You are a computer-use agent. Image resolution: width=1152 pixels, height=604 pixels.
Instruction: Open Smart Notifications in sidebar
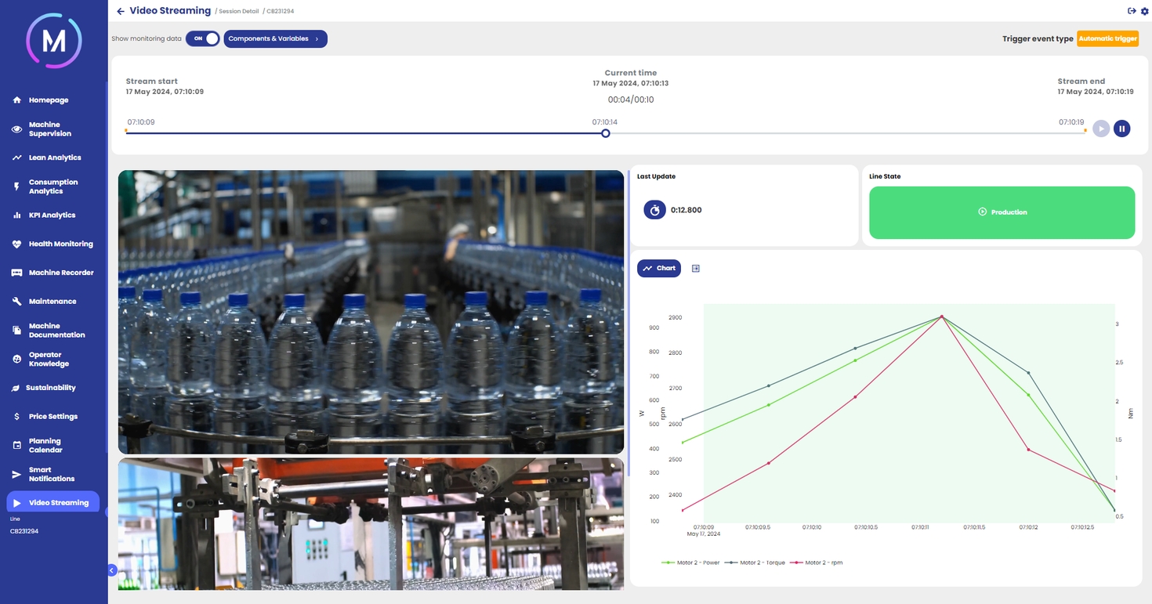tap(52, 474)
